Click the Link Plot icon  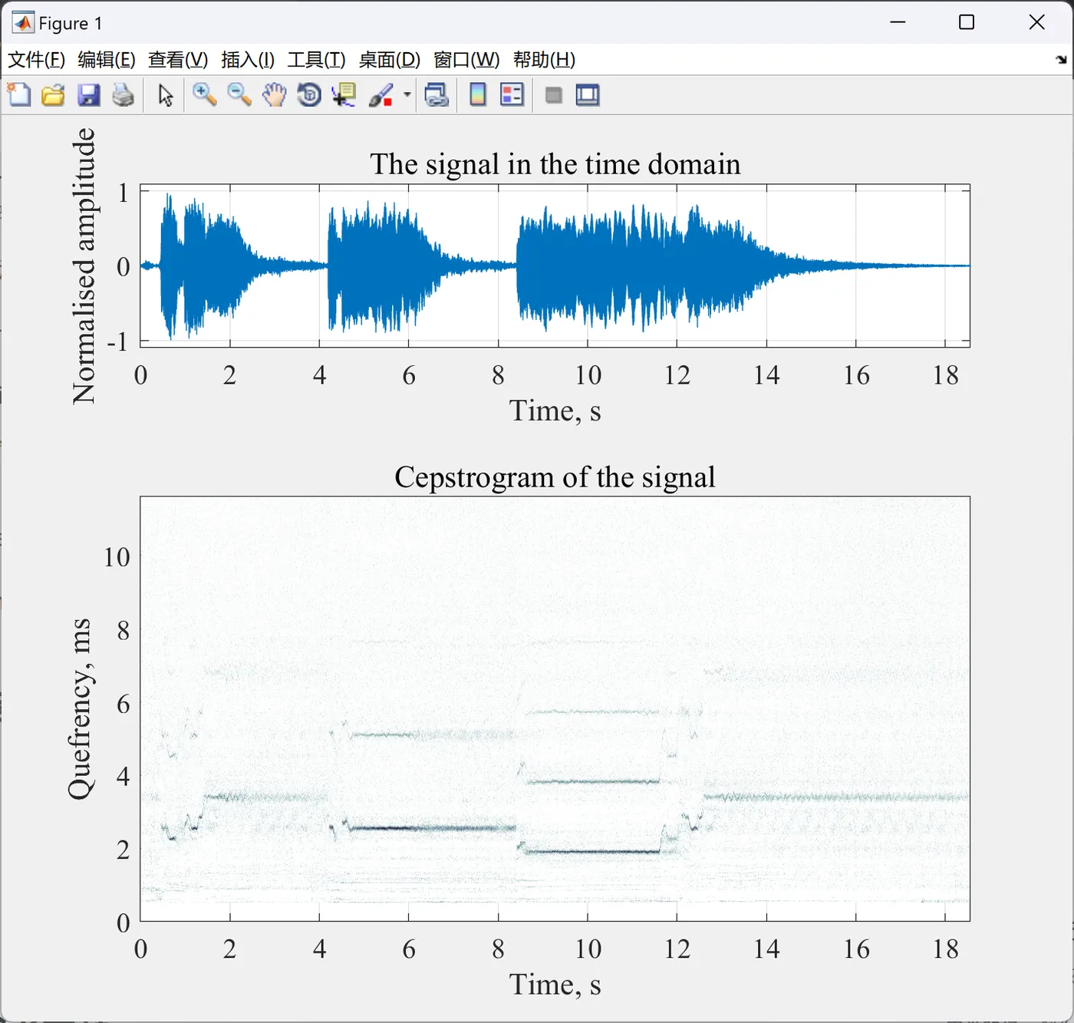pyautogui.click(x=437, y=95)
